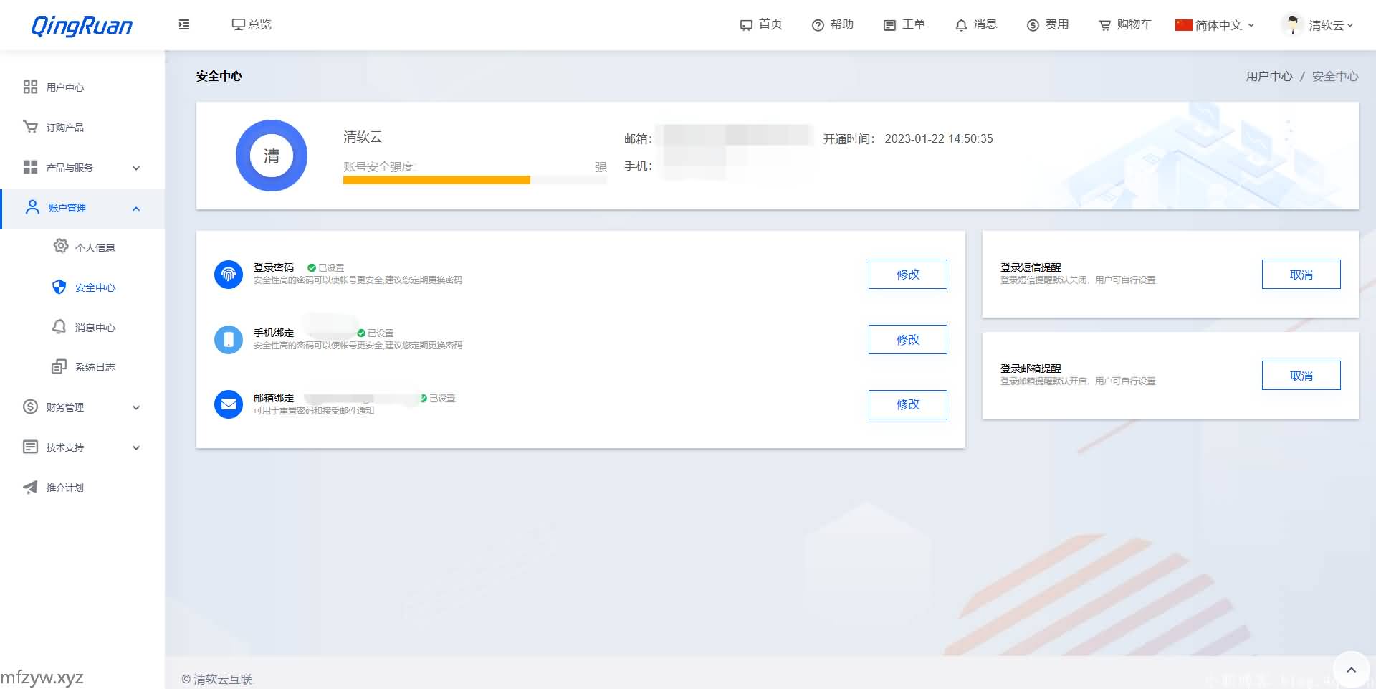Image resolution: width=1376 pixels, height=689 pixels.
Task: Click the QingRuan logo
Action: (82, 26)
